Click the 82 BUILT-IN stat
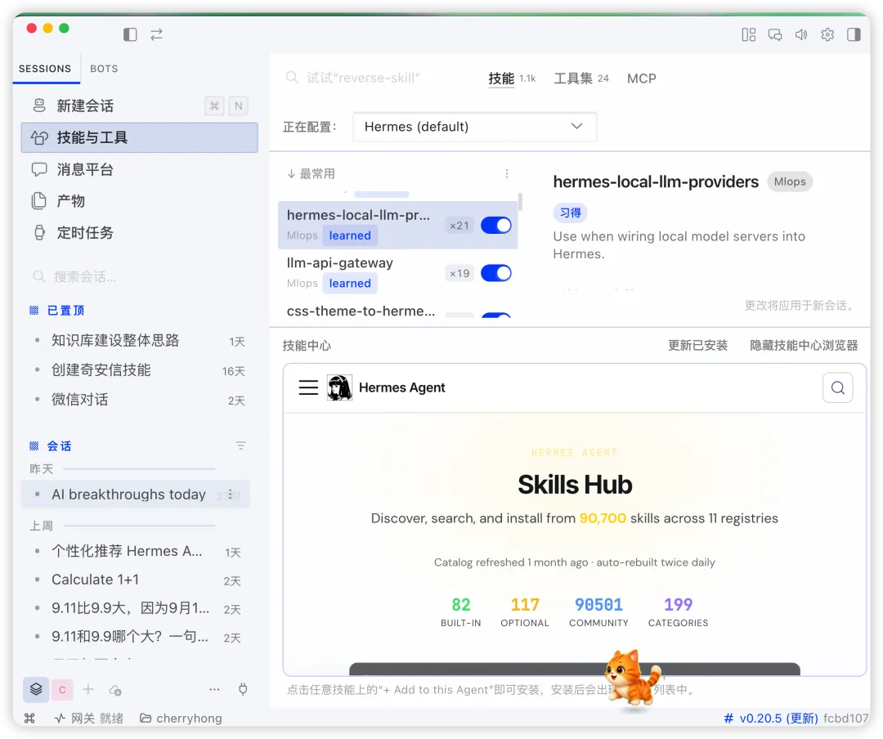Image resolution: width=883 pixels, height=739 pixels. pos(460,612)
